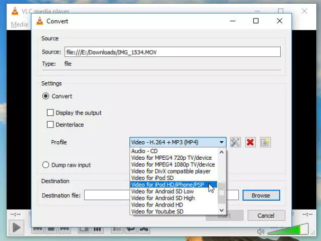
Task: Edit selected profile with the wrench icon
Action: pyautogui.click(x=235, y=142)
